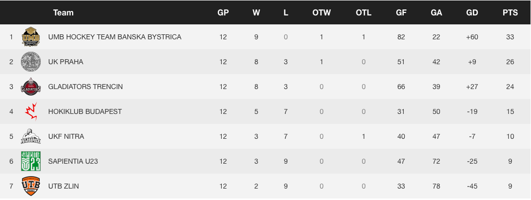
Task: Open the HOKIKLUB BUDAPEST team name
Action: pos(85,111)
